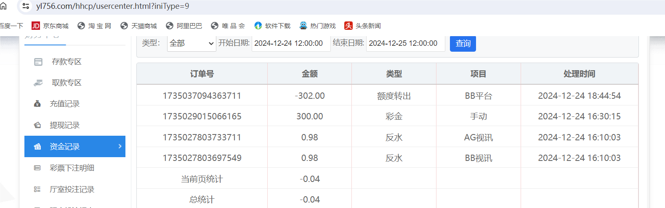Expand the 资金记录 chevron arrow

coord(120,146)
